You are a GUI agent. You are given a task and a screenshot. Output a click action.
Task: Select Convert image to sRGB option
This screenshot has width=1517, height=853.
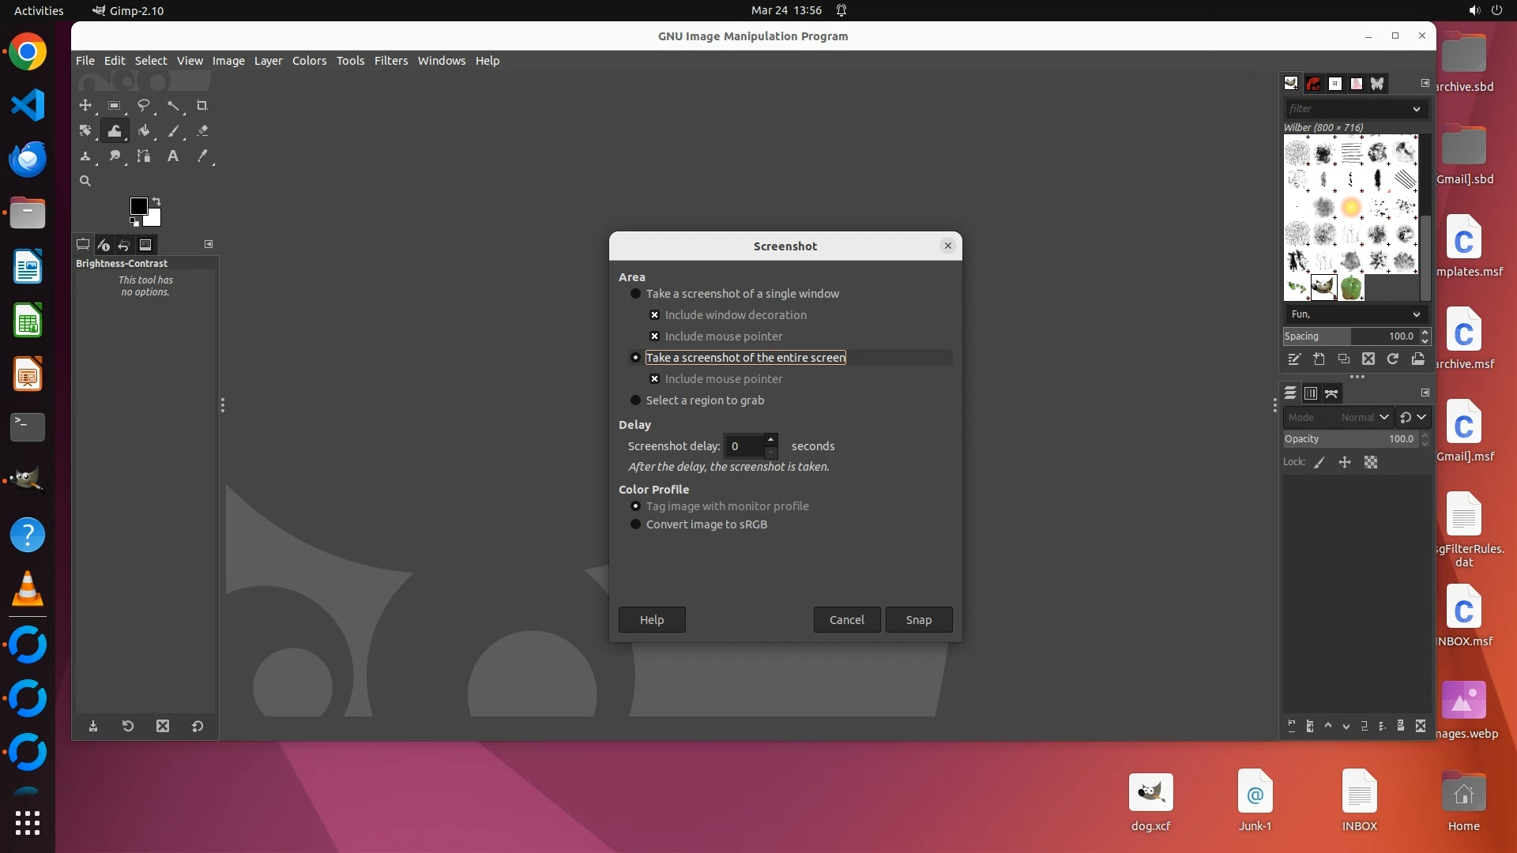click(x=635, y=524)
